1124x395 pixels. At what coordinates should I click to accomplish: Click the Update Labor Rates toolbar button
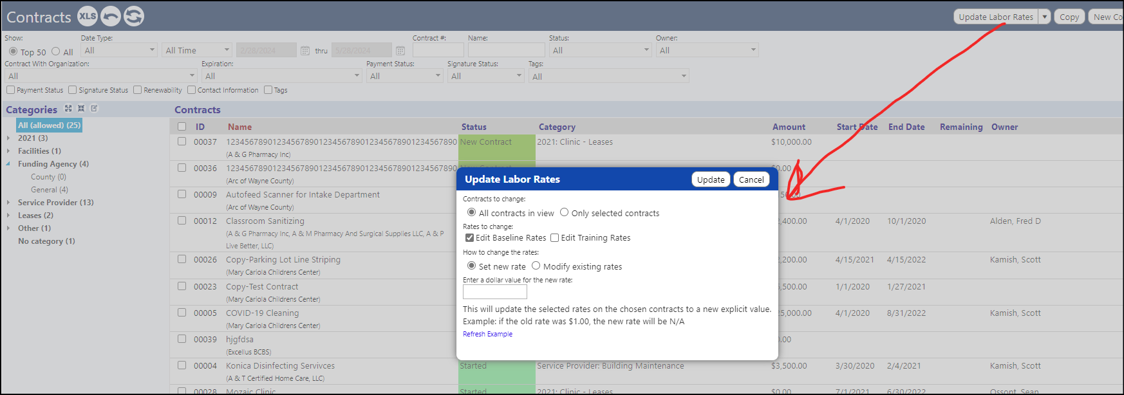pyautogui.click(x=996, y=17)
